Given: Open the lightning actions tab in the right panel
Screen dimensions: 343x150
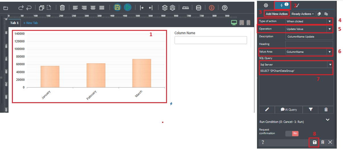Looking at the screenshot, I should (x=283, y=5).
